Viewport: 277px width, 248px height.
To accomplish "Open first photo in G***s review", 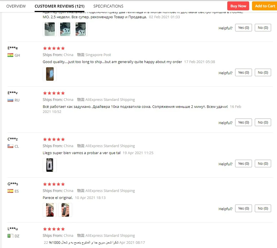I will click(x=50, y=210).
